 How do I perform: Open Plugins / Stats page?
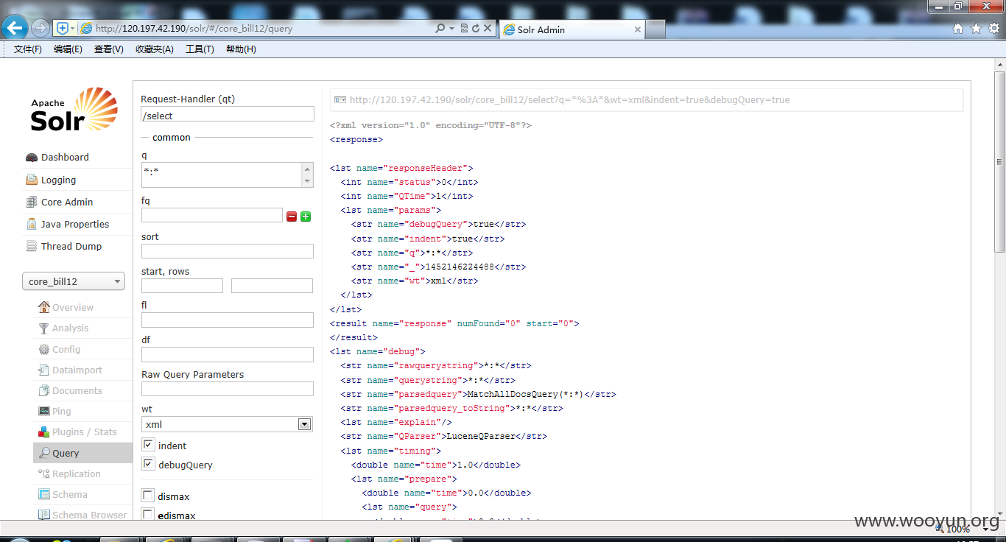pyautogui.click(x=78, y=432)
